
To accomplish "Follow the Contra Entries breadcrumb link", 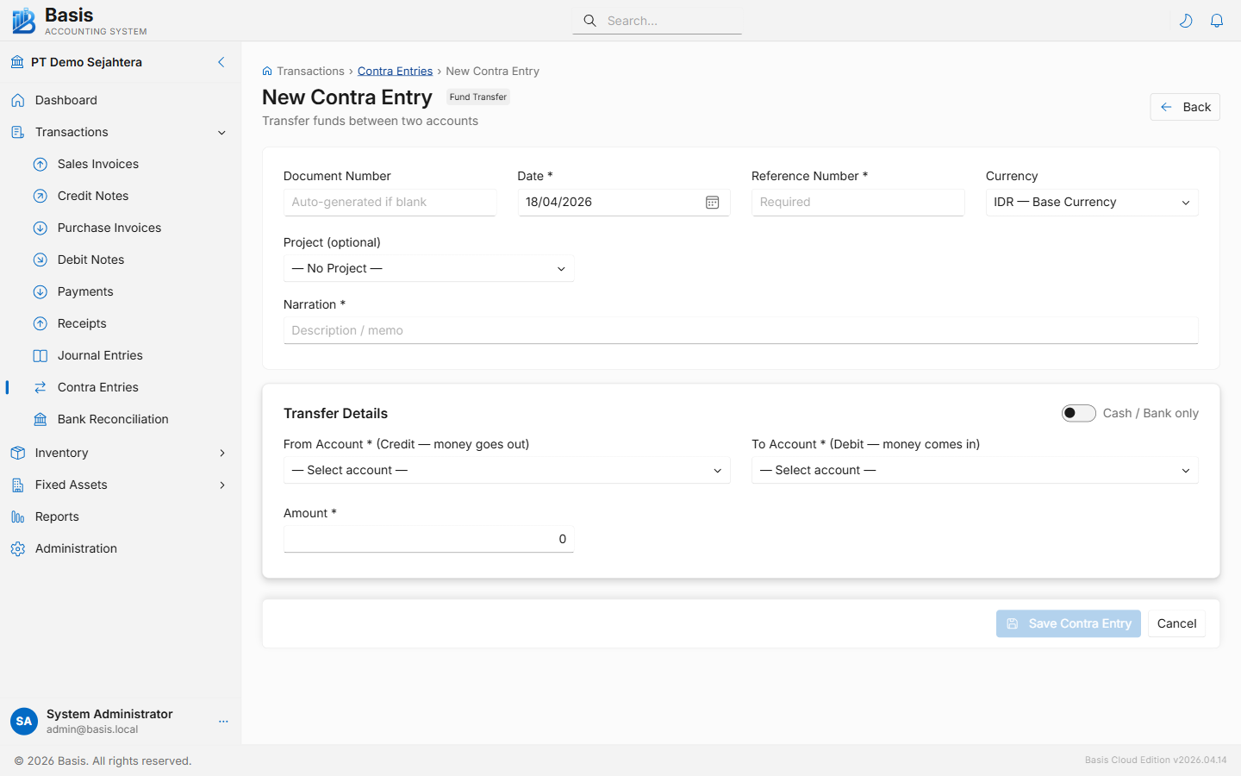I will click(x=395, y=71).
